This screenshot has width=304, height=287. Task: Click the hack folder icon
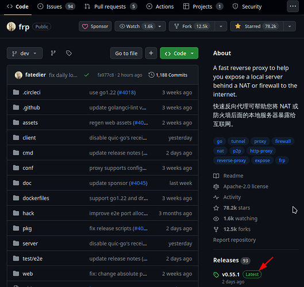pos(16,213)
